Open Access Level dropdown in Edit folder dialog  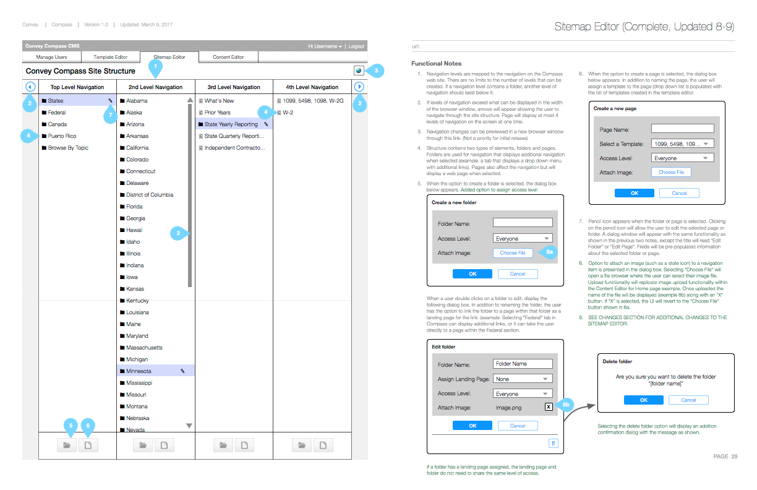coord(523,393)
